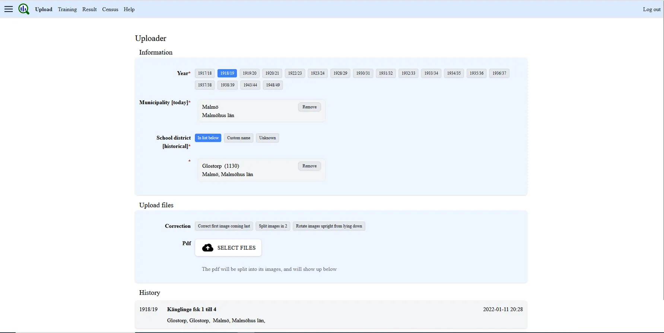Enable Rotate images upright from lying down
This screenshot has width=664, height=333.
[x=328, y=226]
